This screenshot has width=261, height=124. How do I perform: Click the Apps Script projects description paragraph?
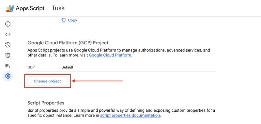tap(119, 53)
